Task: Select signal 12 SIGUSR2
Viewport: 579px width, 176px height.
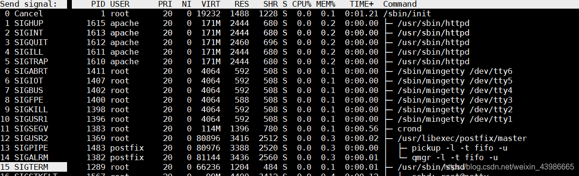Action: (34, 138)
